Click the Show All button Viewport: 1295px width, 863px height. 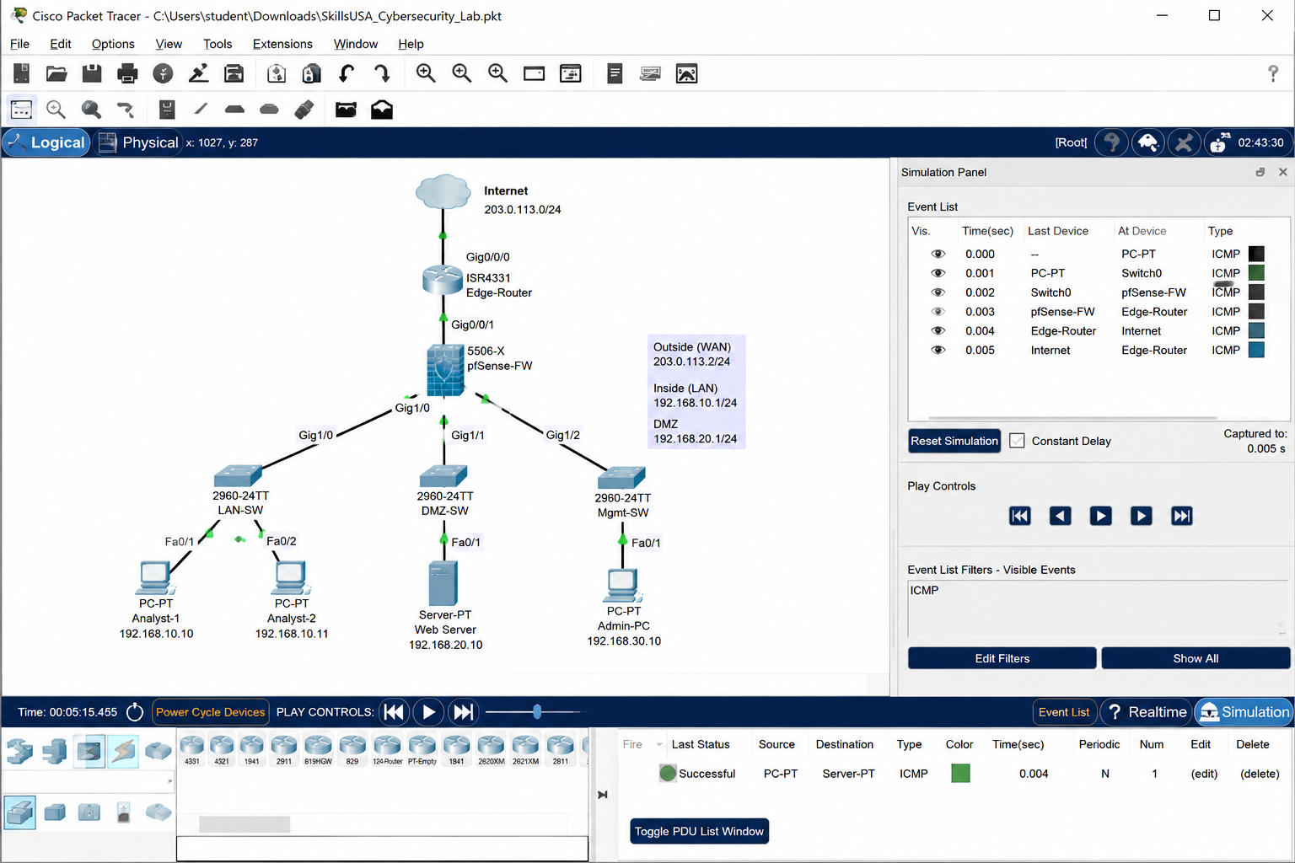point(1196,658)
